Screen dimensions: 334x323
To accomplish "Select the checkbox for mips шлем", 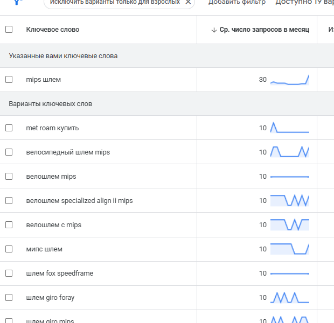I will coord(9,80).
